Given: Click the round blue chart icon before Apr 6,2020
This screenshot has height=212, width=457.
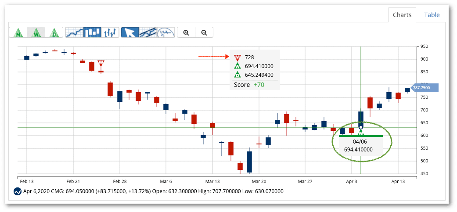Looking at the screenshot, I should [x=17, y=192].
